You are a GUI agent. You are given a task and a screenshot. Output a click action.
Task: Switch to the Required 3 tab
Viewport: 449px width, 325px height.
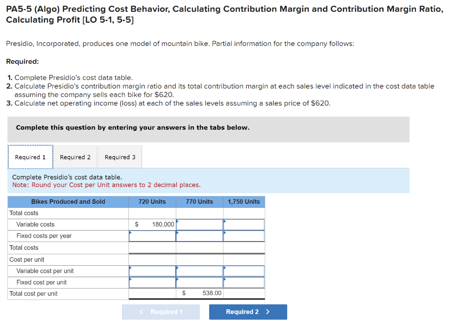pos(119,157)
